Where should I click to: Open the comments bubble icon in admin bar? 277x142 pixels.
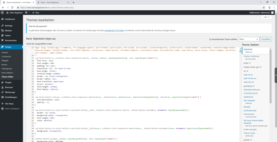point(26,12)
